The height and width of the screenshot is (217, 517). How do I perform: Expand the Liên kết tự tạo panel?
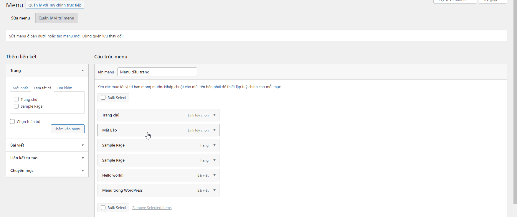[x=83, y=158]
